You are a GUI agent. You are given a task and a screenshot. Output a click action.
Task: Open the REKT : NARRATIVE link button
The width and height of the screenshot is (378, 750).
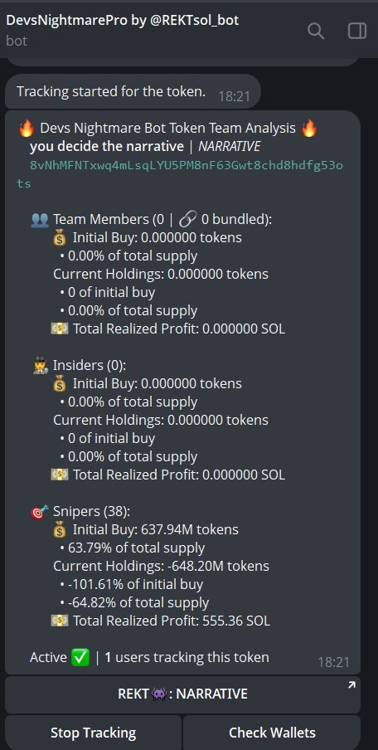click(182, 694)
